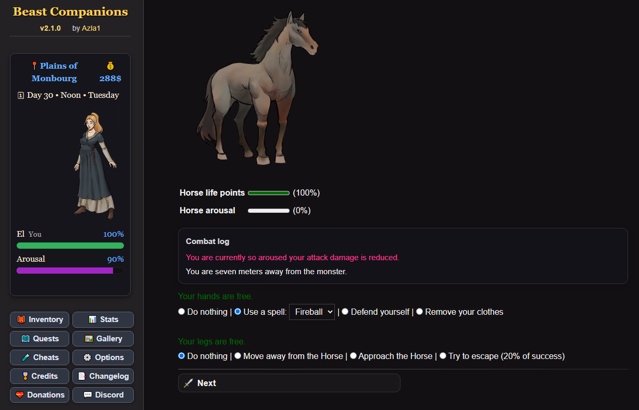Click the Next button with sword
639x410 pixels.
(289, 383)
